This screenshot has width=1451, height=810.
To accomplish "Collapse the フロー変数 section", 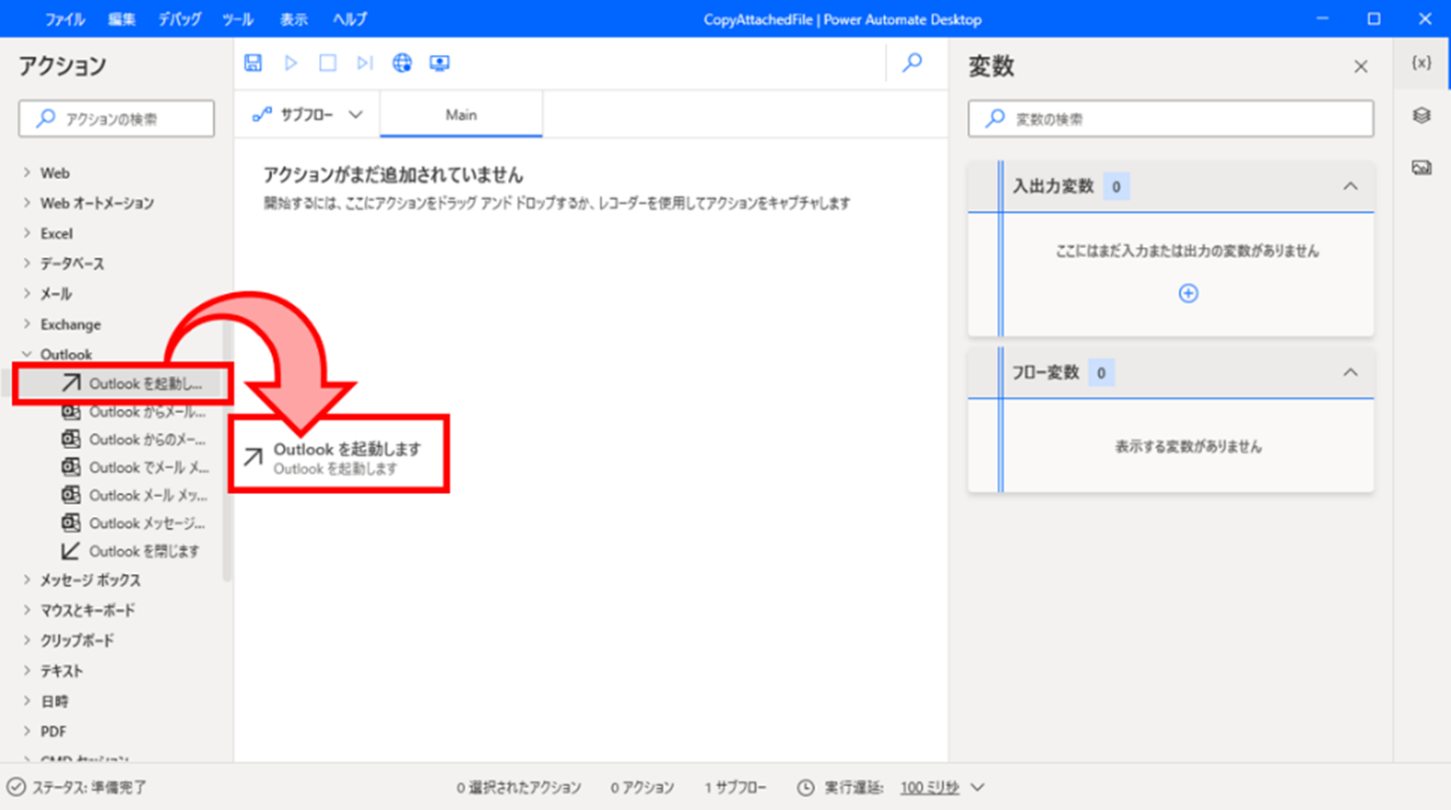I will coord(1349,372).
